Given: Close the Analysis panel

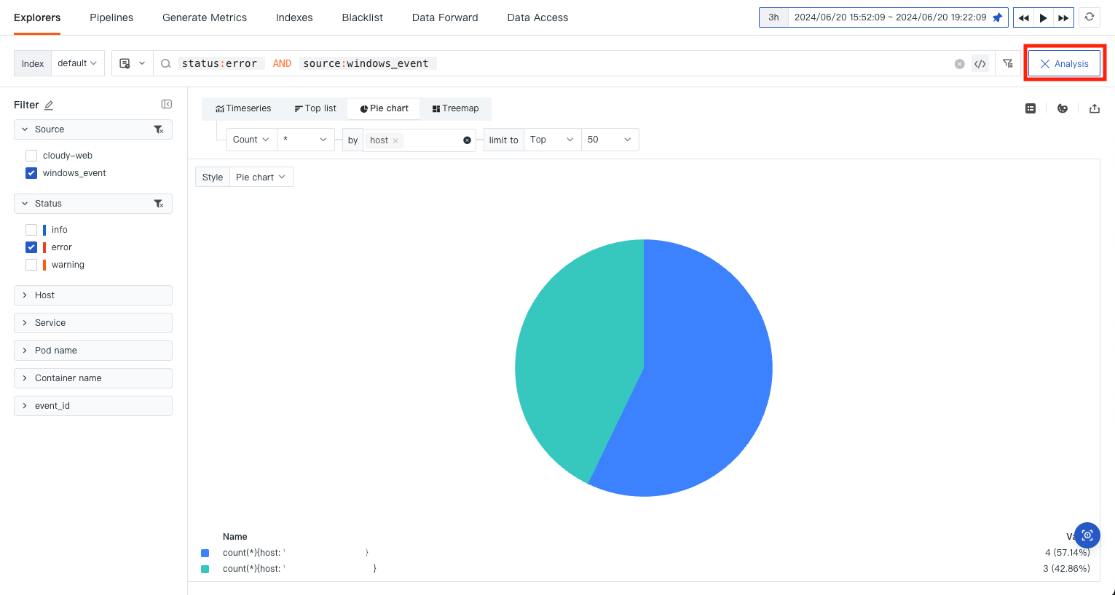Looking at the screenshot, I should point(1064,63).
